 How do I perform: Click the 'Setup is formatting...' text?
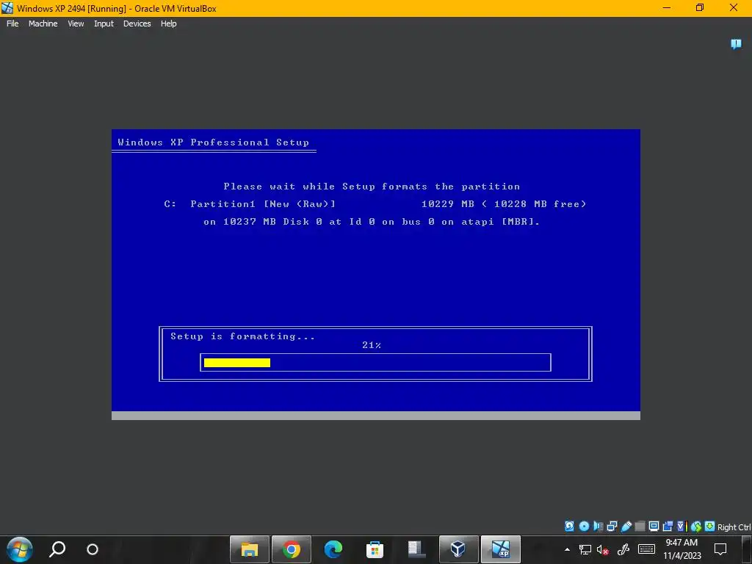click(242, 336)
